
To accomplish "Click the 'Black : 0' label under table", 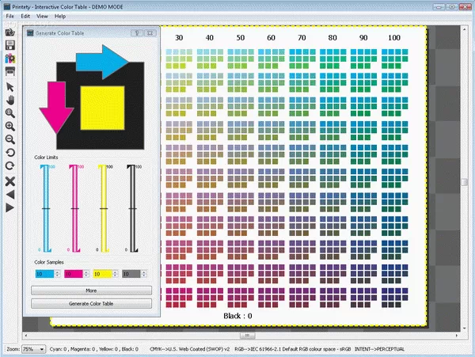I will (237, 316).
